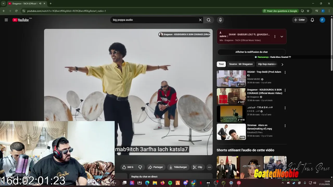Click the Partager share button
Viewport: 333px width, 187px height.
pos(155,167)
